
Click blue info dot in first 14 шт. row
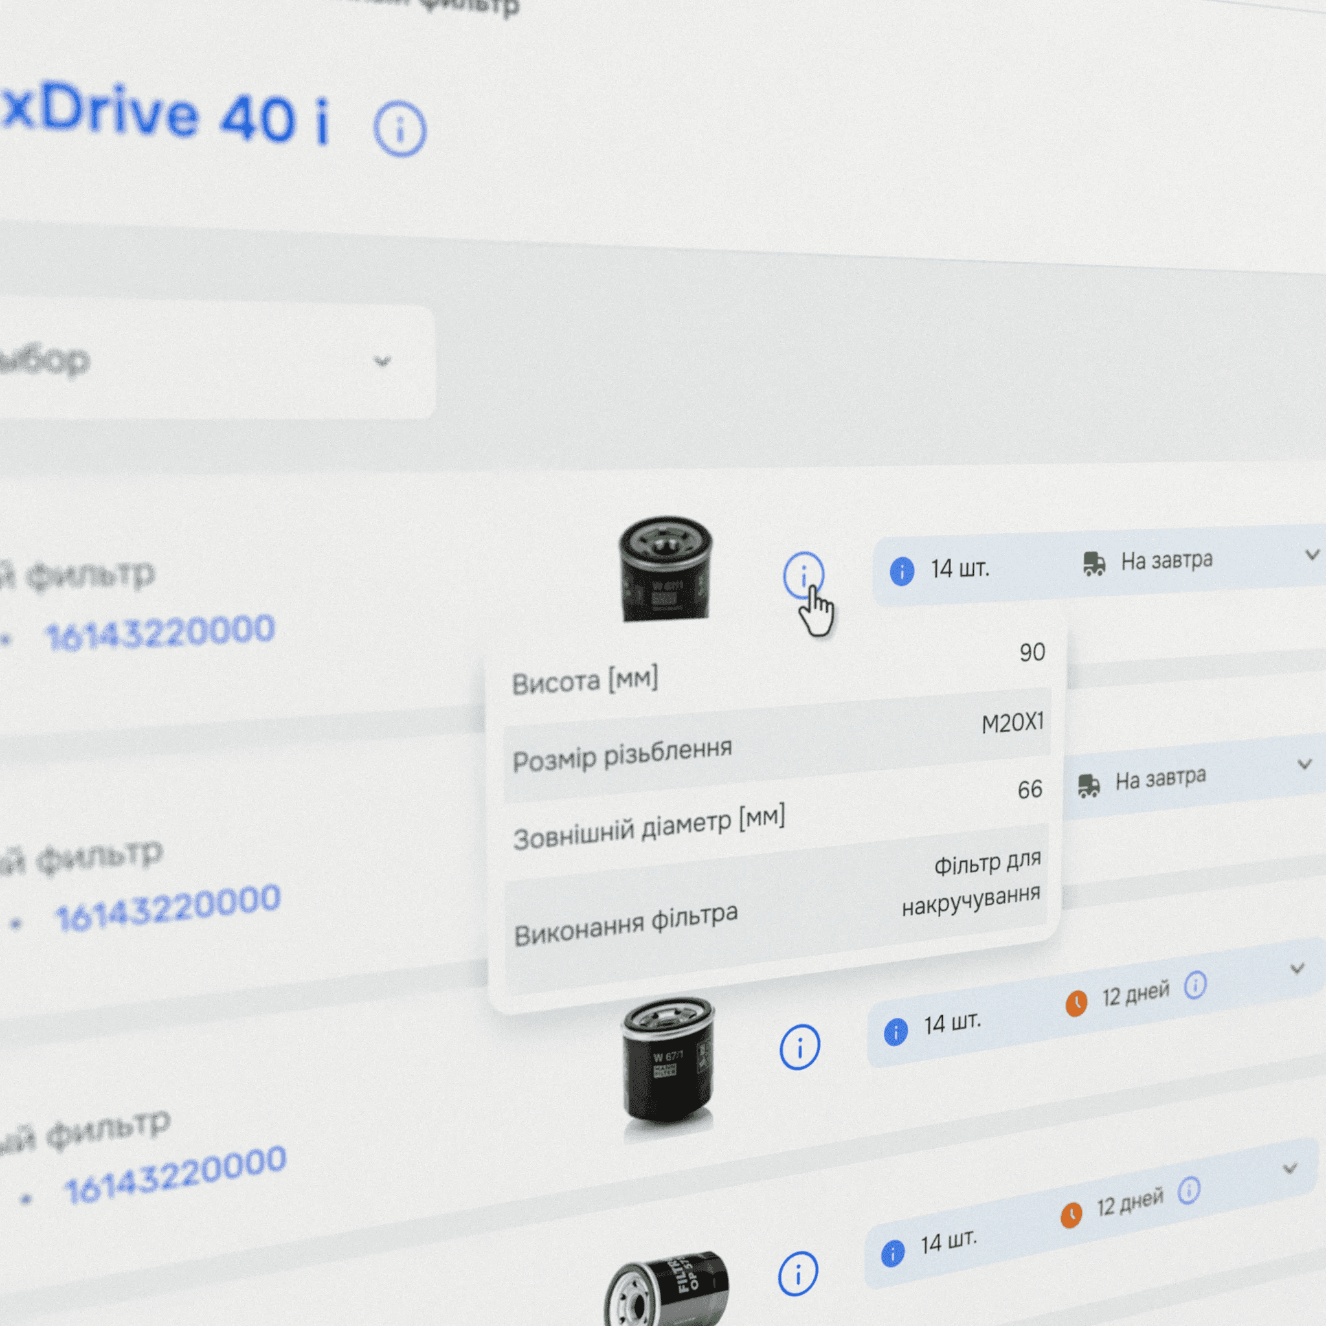pos(902,571)
